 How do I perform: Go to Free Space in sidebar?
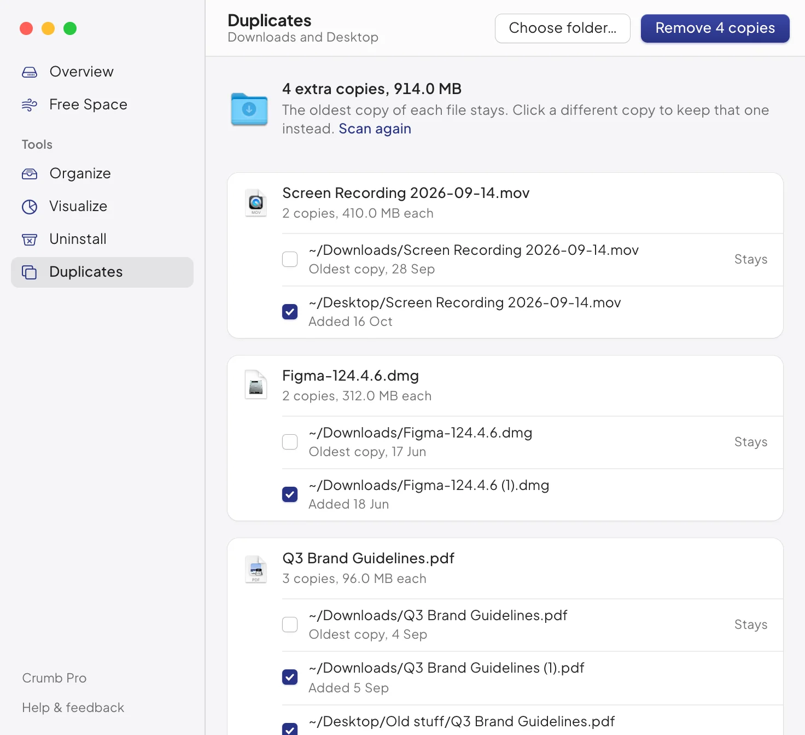tap(102, 104)
